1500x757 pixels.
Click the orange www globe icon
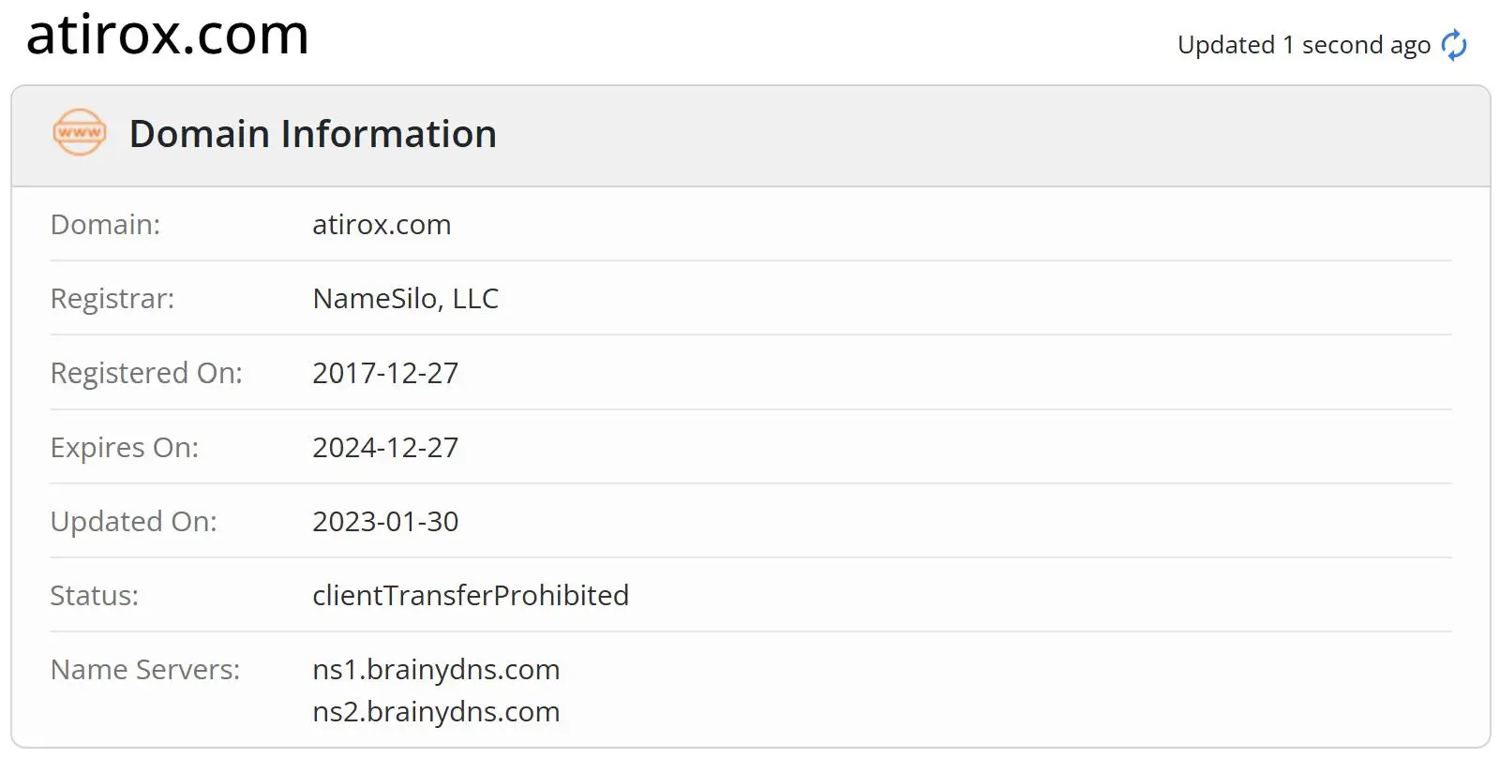pyautogui.click(x=80, y=133)
